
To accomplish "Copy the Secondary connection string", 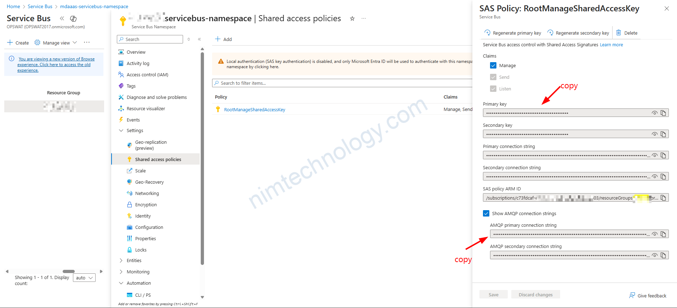I will [x=663, y=177].
